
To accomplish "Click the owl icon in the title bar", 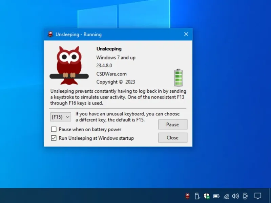I will click(50, 34).
